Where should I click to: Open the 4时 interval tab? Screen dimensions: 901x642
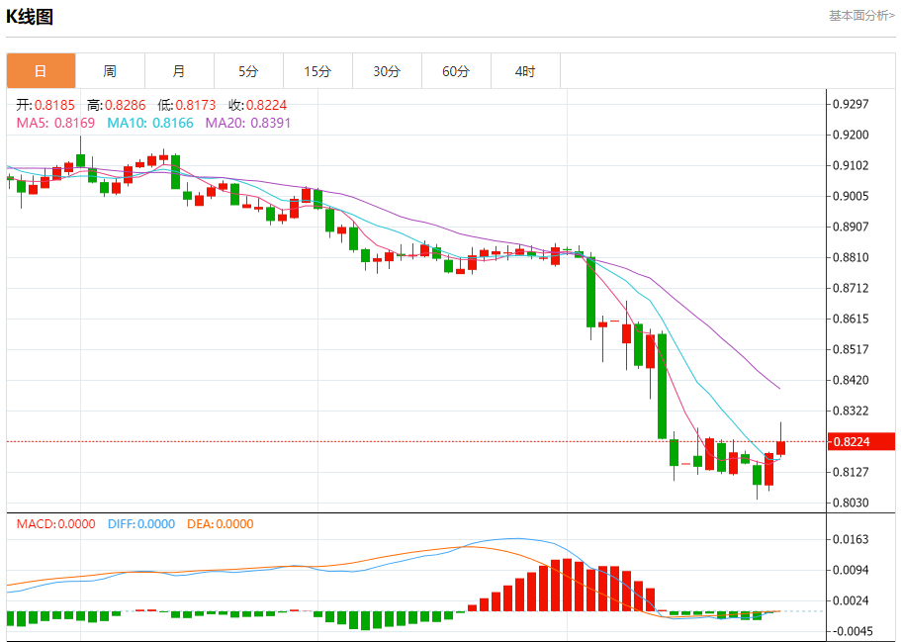click(525, 70)
